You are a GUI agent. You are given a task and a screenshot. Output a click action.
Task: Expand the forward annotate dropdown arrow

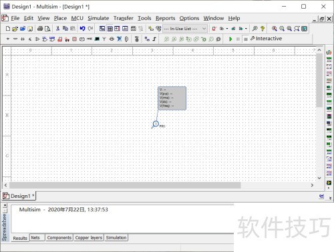coord(246,29)
